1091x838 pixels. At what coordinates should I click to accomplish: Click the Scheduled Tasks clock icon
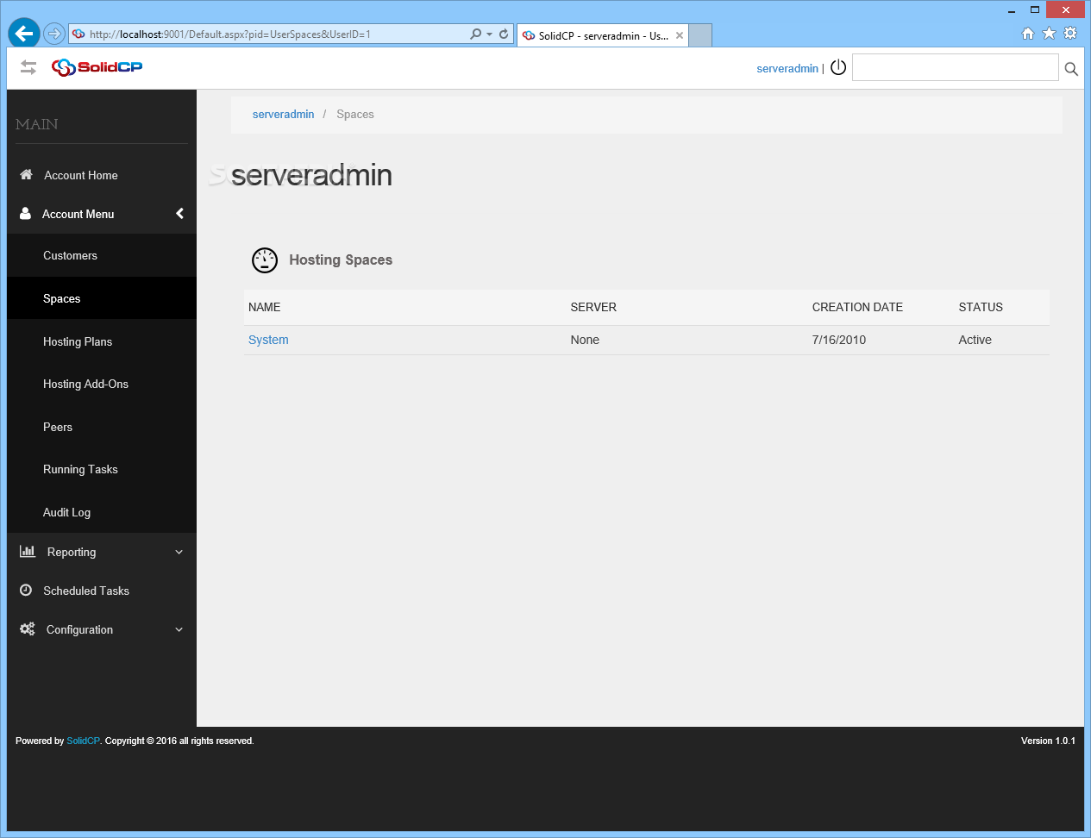click(x=26, y=591)
